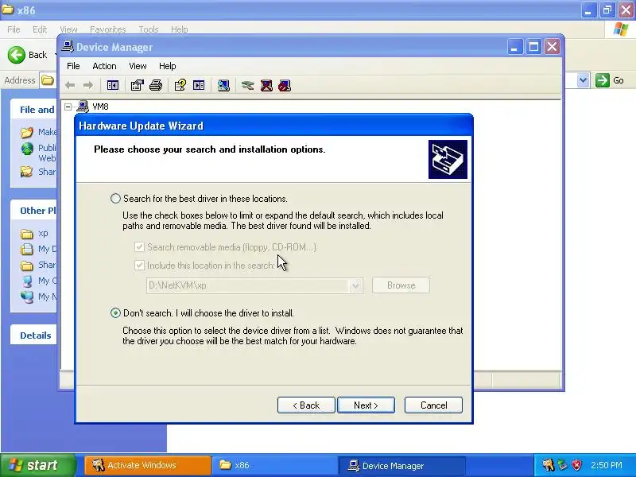Image resolution: width=636 pixels, height=477 pixels.
Task: Click the show/hide action pane toolbar icon
Action: (x=199, y=85)
